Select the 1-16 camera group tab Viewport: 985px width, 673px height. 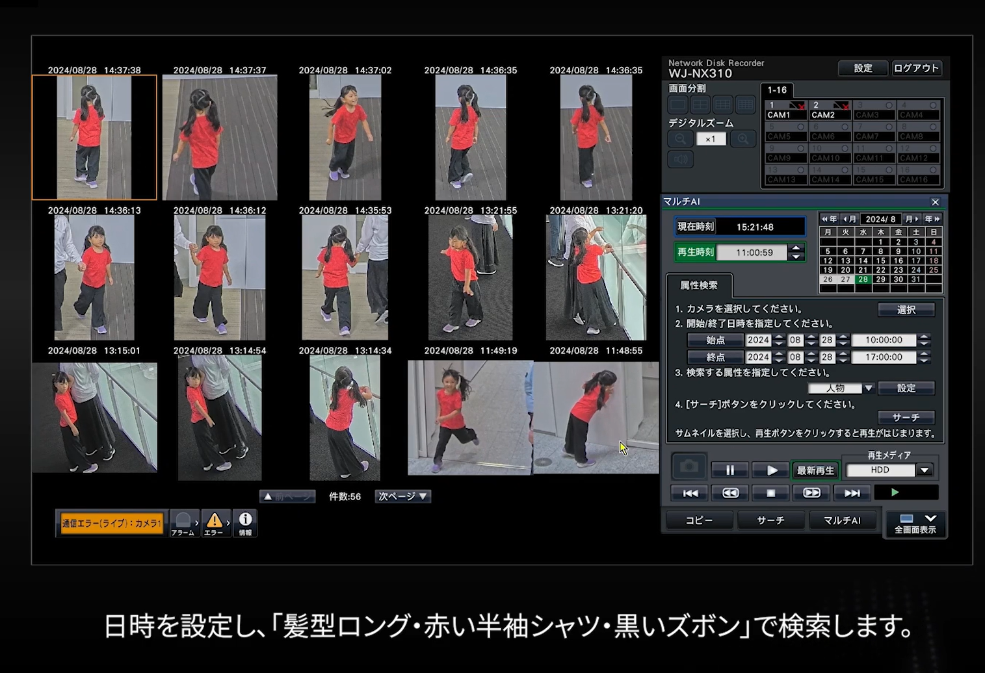(x=777, y=90)
